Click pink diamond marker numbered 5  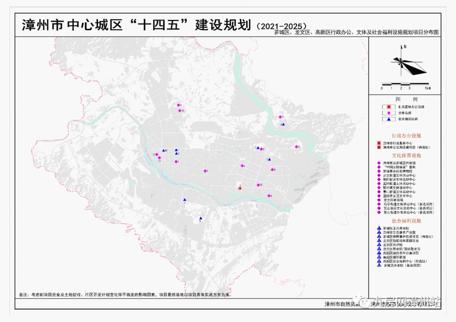click(x=261, y=149)
